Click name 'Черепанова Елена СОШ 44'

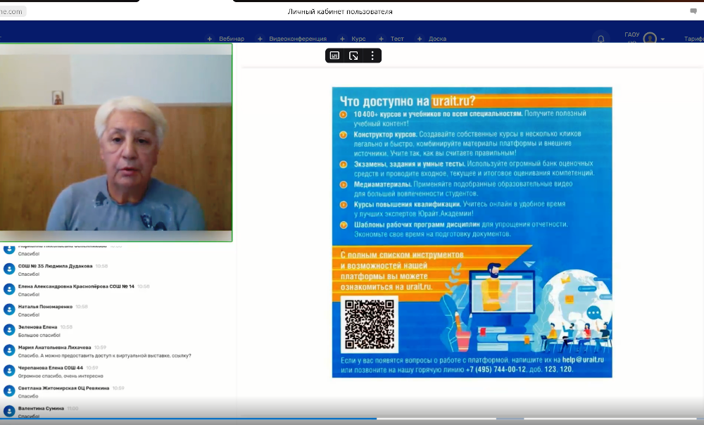[x=50, y=367]
